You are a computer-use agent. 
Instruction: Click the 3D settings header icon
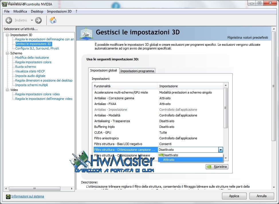(86, 33)
